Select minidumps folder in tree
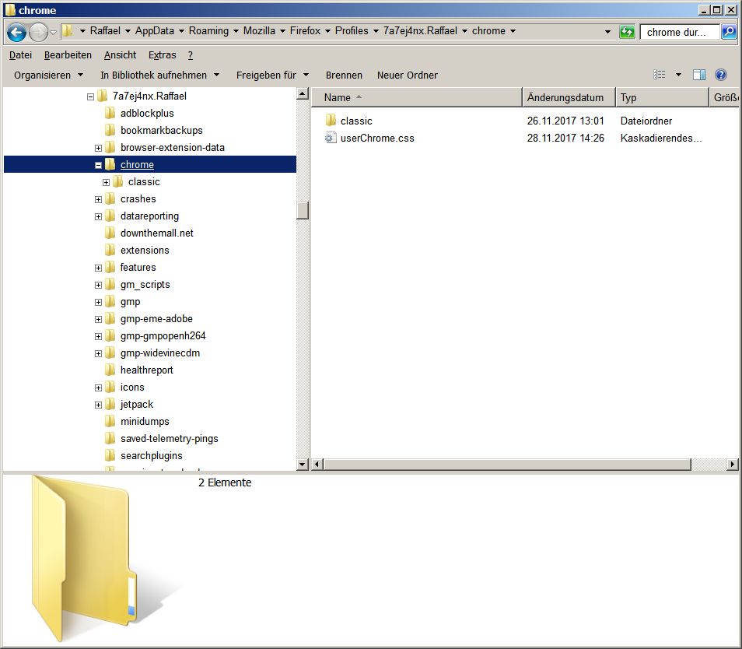742x649 pixels. [145, 421]
